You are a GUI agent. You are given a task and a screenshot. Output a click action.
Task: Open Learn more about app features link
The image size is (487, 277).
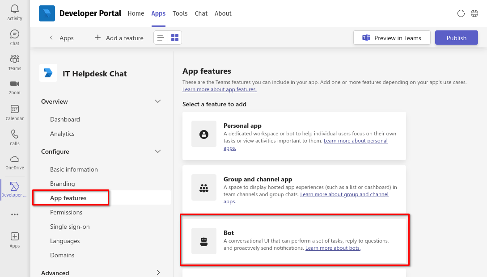[220, 89]
